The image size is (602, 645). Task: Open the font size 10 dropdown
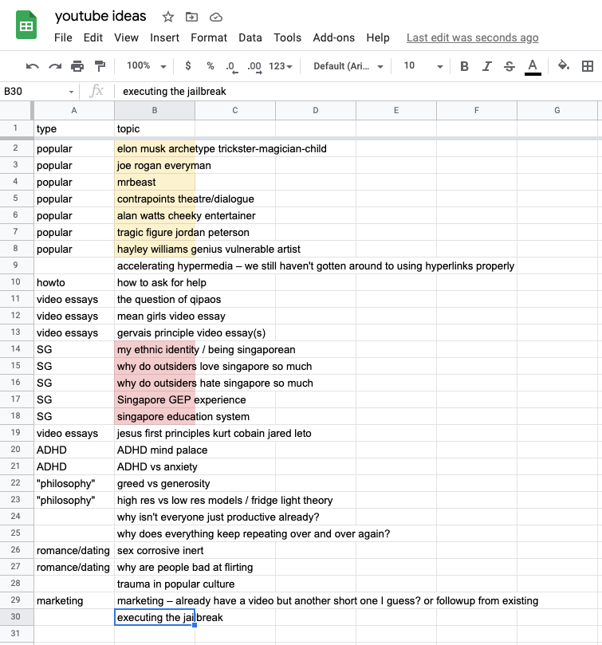423,66
